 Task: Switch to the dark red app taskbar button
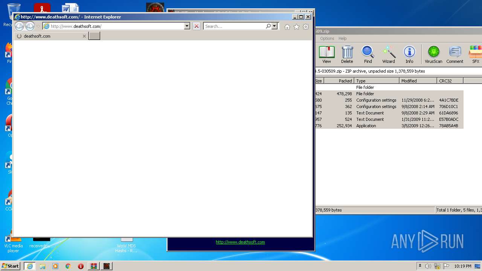pos(107,266)
